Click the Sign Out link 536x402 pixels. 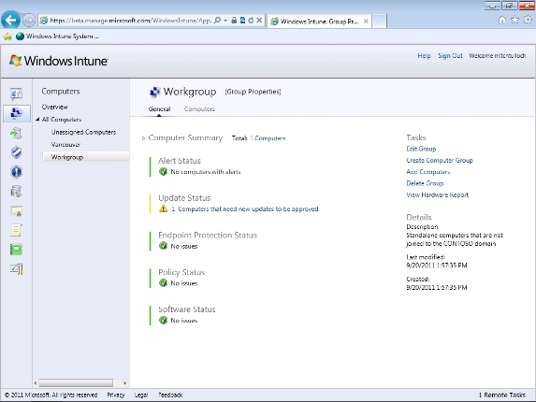click(450, 56)
